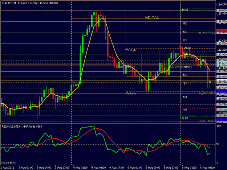Select the 3 Aug 09:00 time label

[x=44, y=168]
